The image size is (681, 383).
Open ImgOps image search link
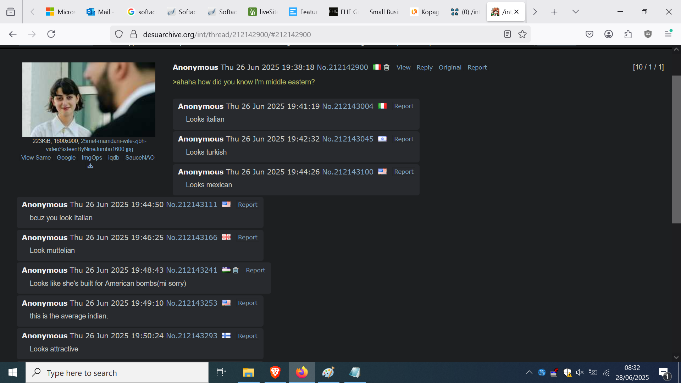coord(92,157)
